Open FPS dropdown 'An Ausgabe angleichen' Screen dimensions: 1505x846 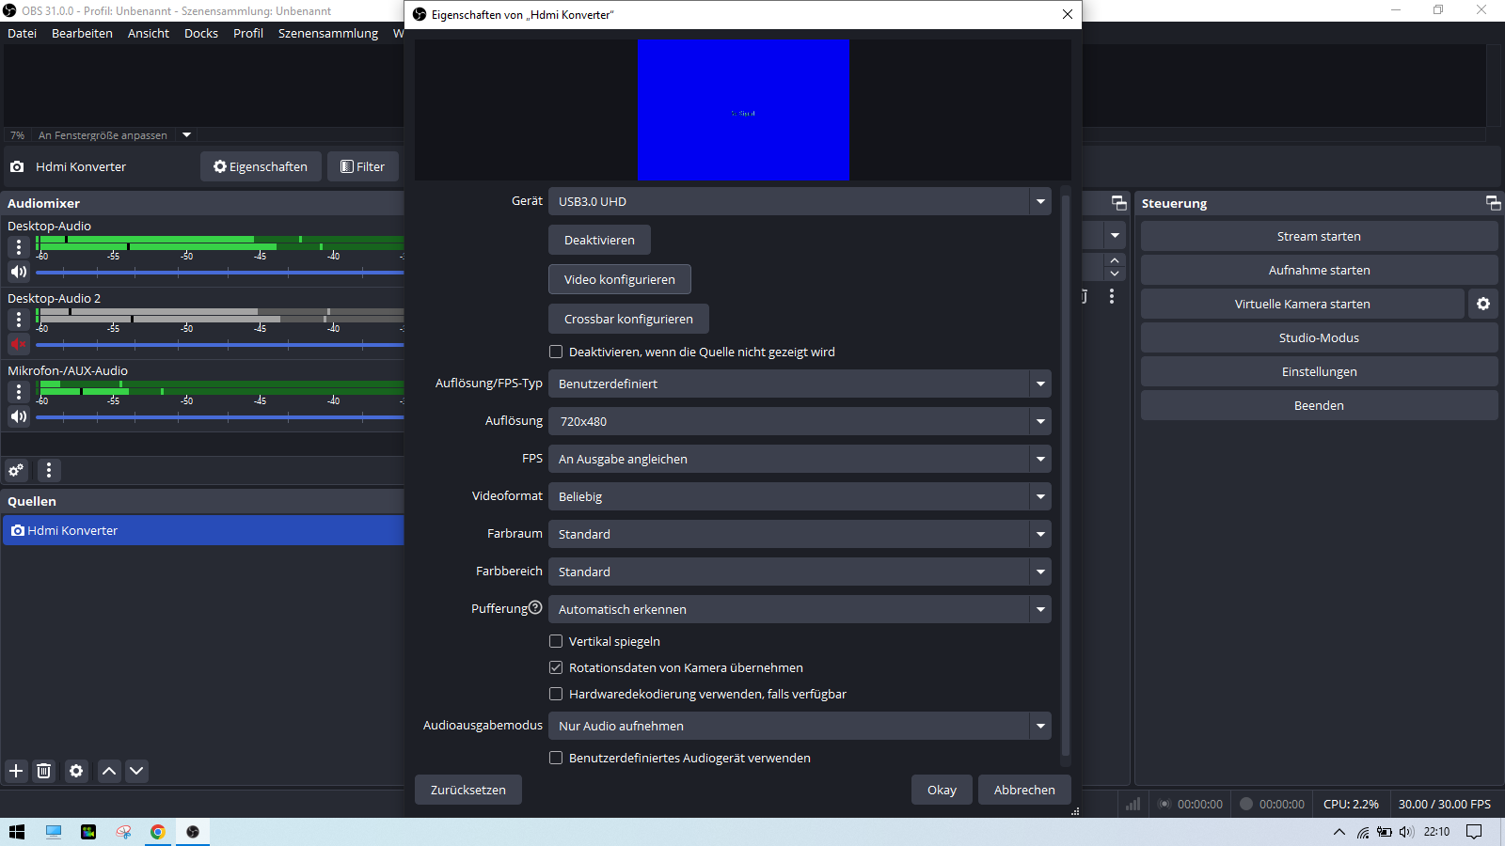800,459
